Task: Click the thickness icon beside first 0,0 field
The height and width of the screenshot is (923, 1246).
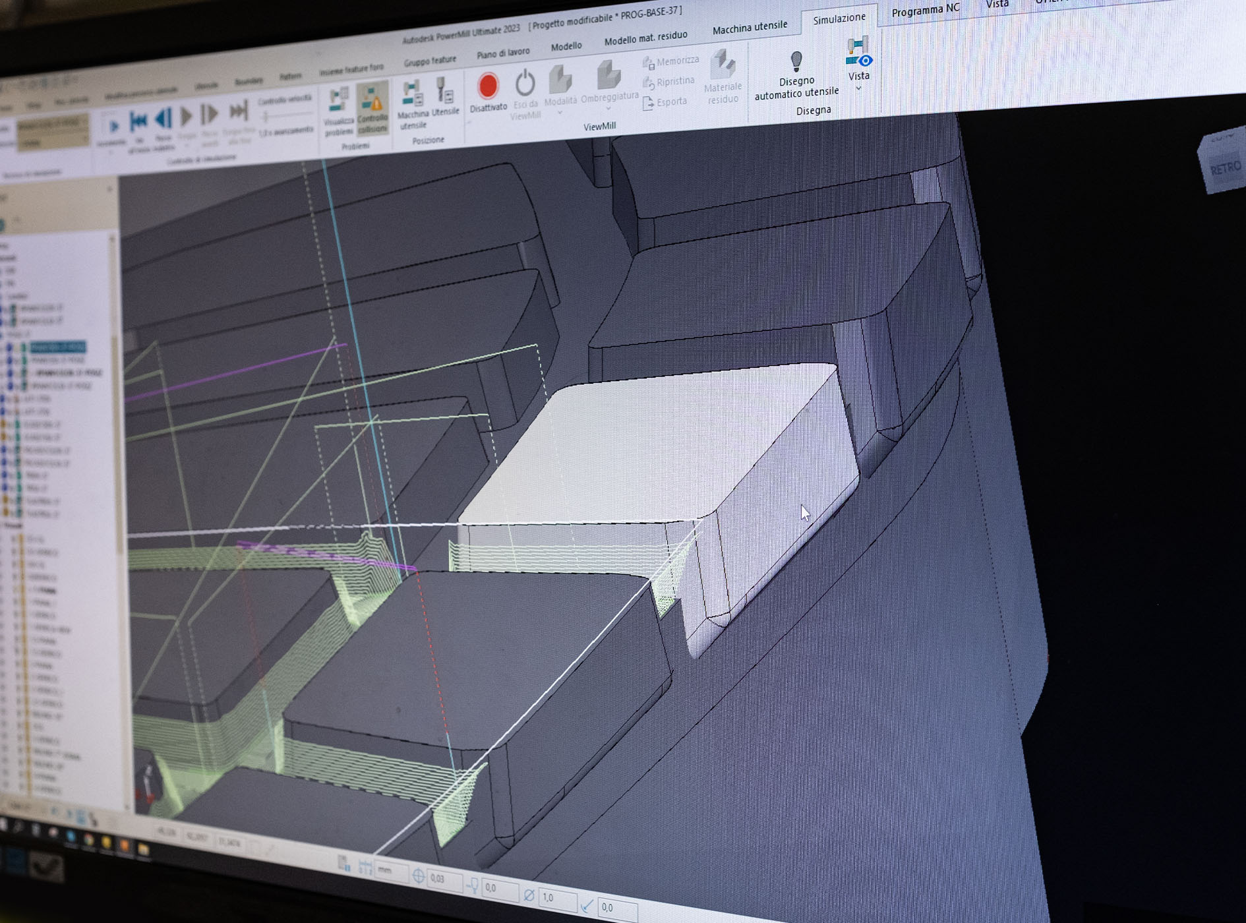Action: 473,886
